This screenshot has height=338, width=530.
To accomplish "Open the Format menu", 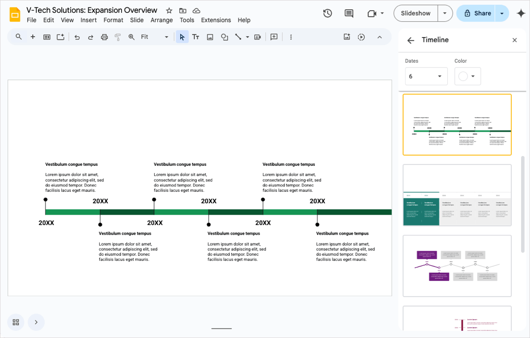I will 114,20.
